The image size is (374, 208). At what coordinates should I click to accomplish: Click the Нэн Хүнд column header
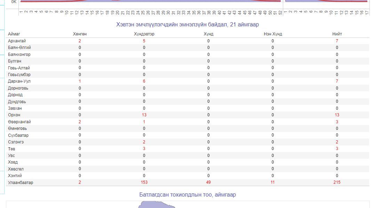(273, 34)
